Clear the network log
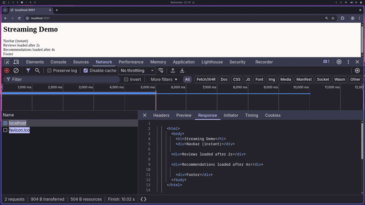The height and width of the screenshot is (205, 365). [16, 71]
